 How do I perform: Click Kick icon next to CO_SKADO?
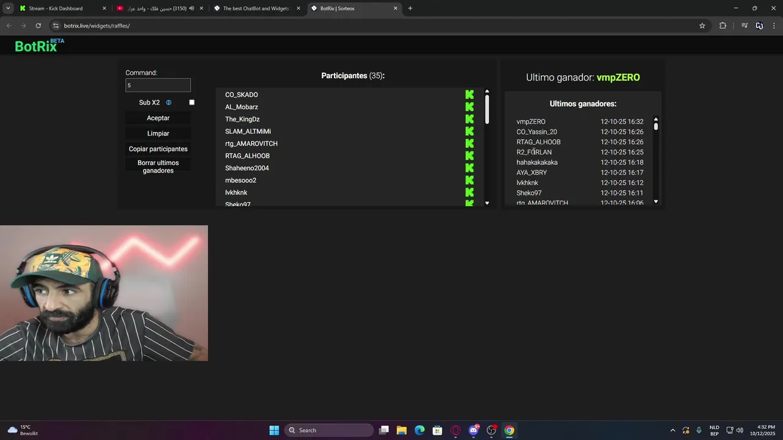coord(469,95)
